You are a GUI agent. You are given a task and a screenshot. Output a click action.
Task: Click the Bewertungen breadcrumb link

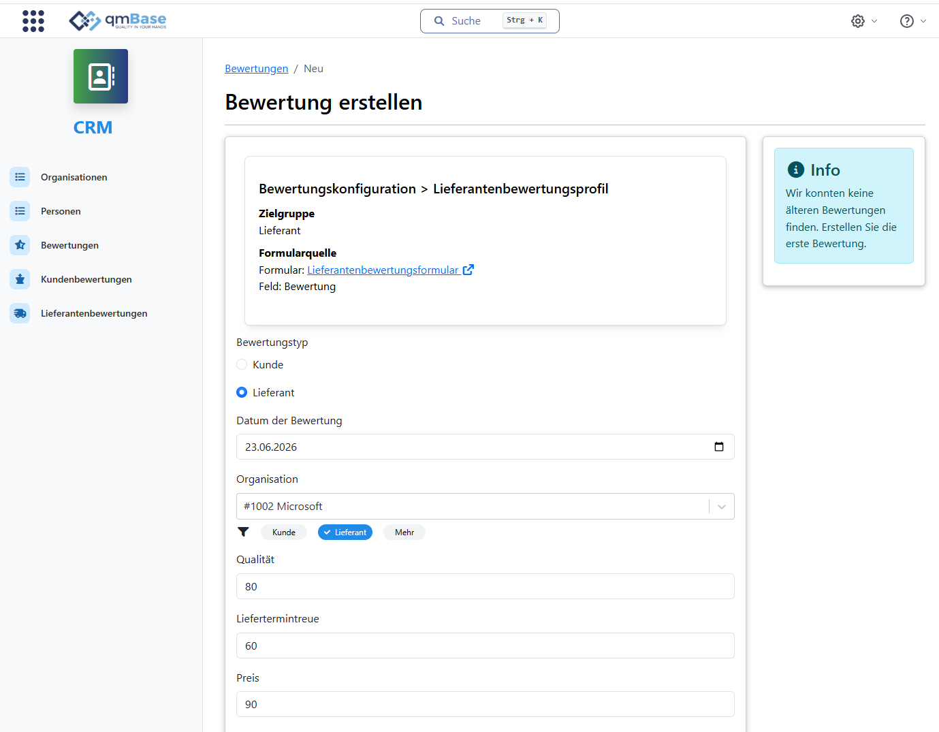pos(257,69)
